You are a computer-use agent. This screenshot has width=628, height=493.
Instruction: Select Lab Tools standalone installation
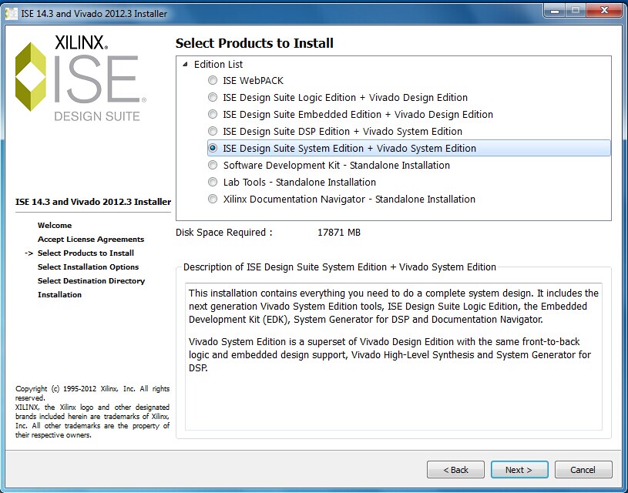pos(213,183)
